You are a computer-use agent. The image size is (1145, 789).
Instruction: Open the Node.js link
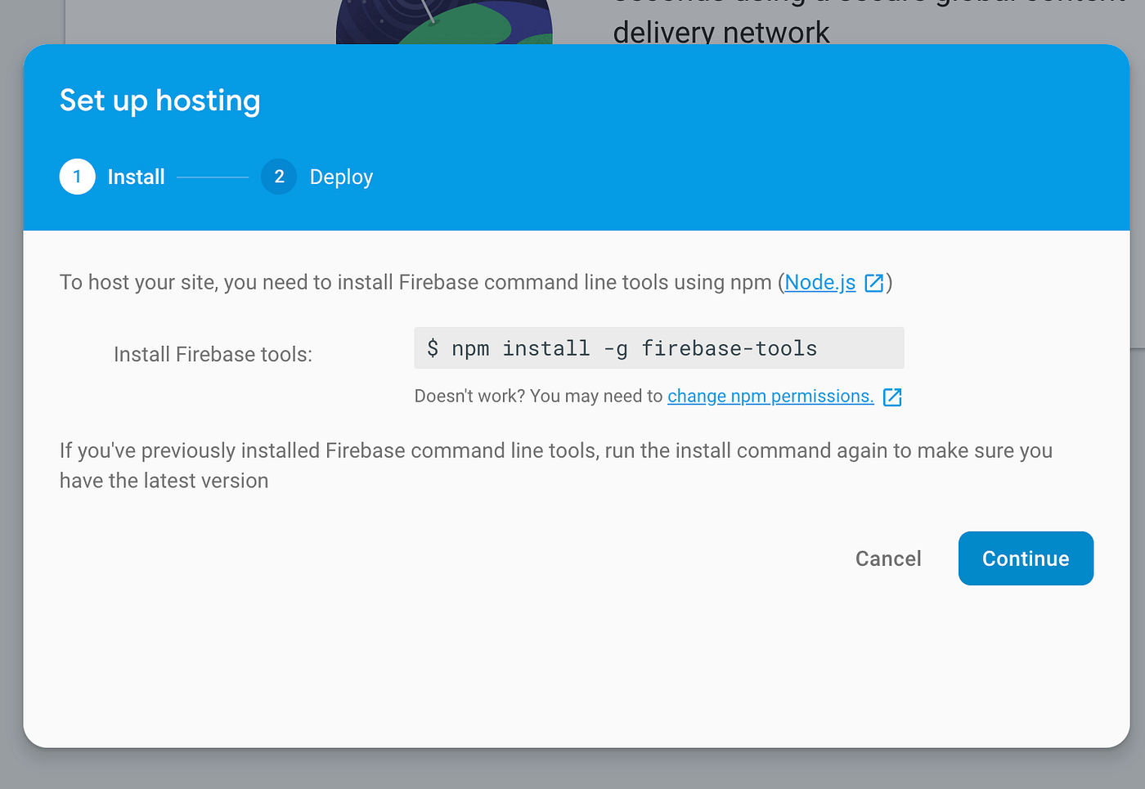click(x=819, y=282)
